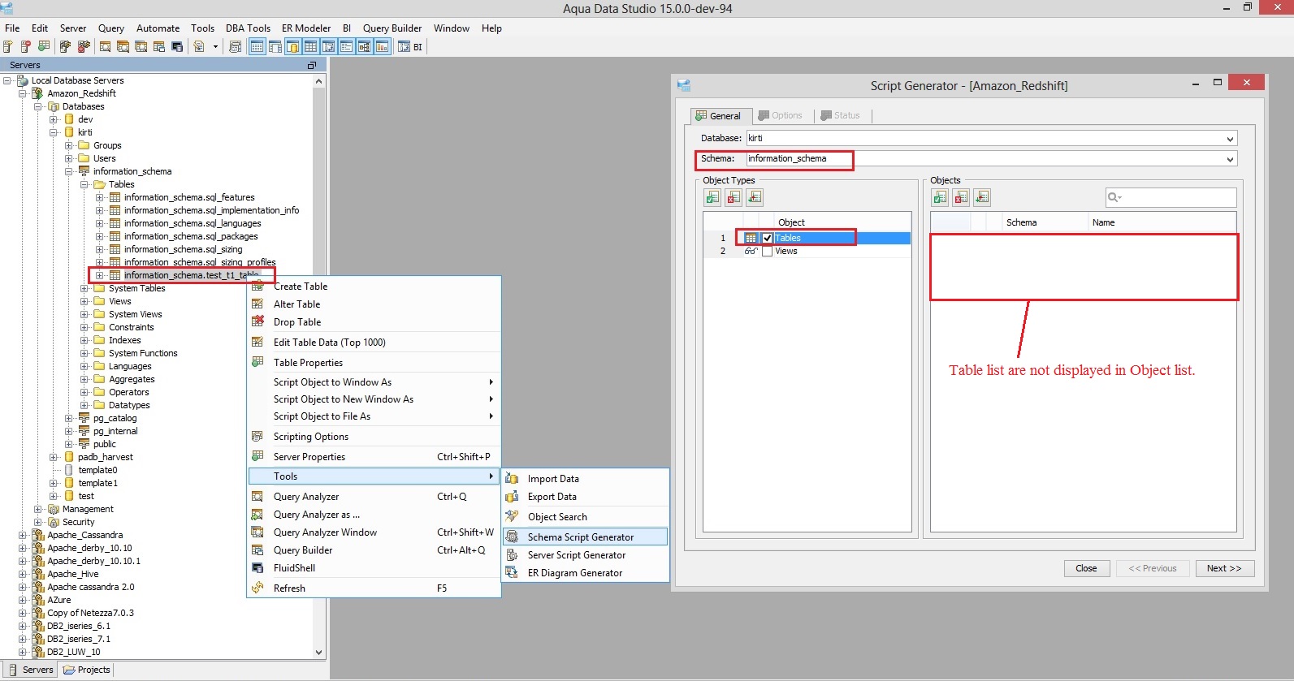Image resolution: width=1294 pixels, height=681 pixels.
Task: Switch to the General tab in Script Generator
Action: point(721,115)
